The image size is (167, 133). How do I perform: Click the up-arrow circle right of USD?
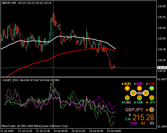click(146, 93)
